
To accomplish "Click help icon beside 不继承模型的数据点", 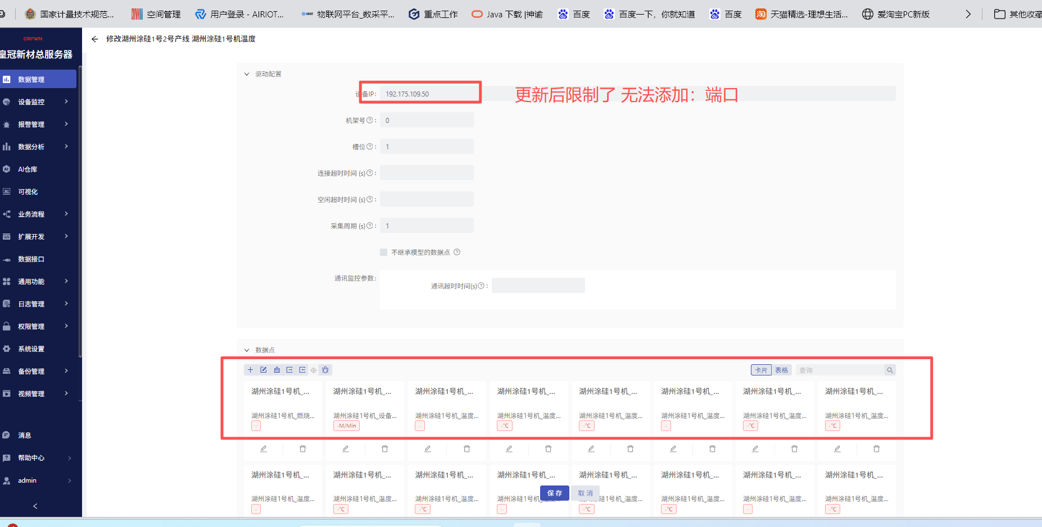I will (x=457, y=252).
